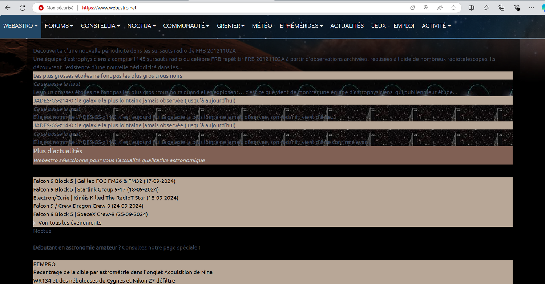Viewport: 545px width, 284px height.
Task: Select Falcon 9 Block 5 SpaceX Crew-9 event
Action: [x=90, y=214]
